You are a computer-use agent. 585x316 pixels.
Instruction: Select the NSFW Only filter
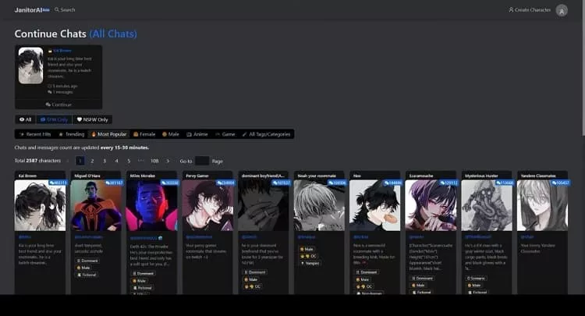[x=92, y=119]
